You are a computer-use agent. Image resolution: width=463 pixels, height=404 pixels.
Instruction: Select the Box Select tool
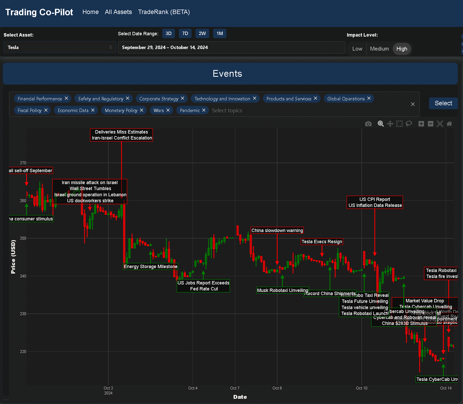[x=399, y=124]
